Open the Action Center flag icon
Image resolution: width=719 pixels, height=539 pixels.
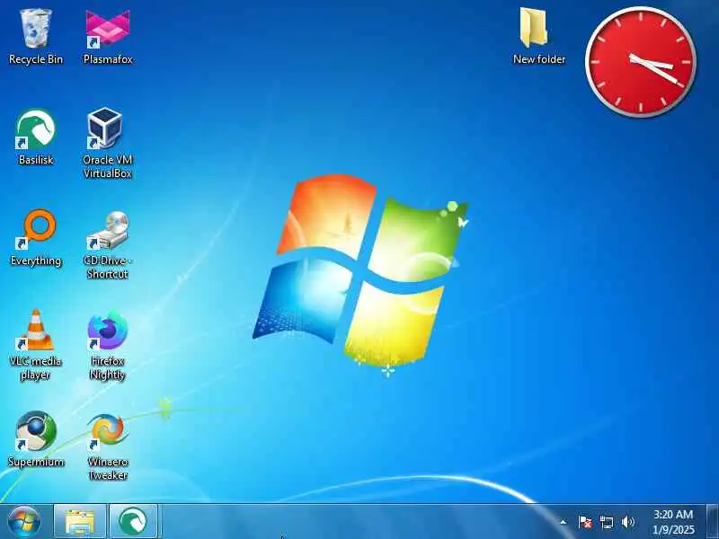click(x=585, y=522)
